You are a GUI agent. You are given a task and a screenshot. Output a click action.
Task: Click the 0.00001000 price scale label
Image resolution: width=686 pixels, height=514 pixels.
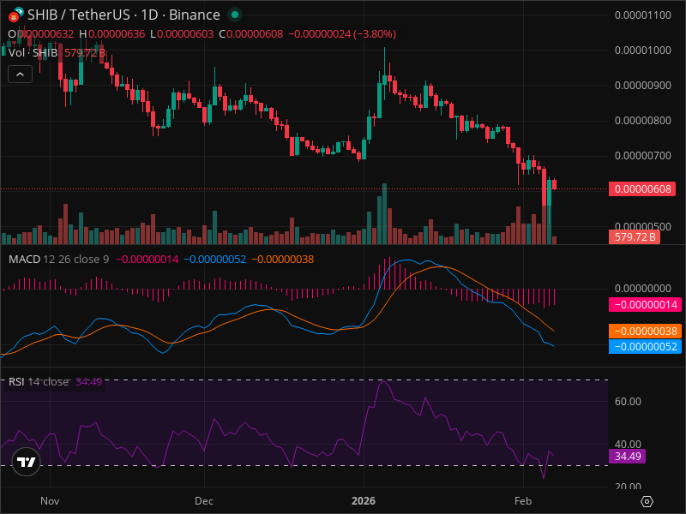(x=642, y=51)
